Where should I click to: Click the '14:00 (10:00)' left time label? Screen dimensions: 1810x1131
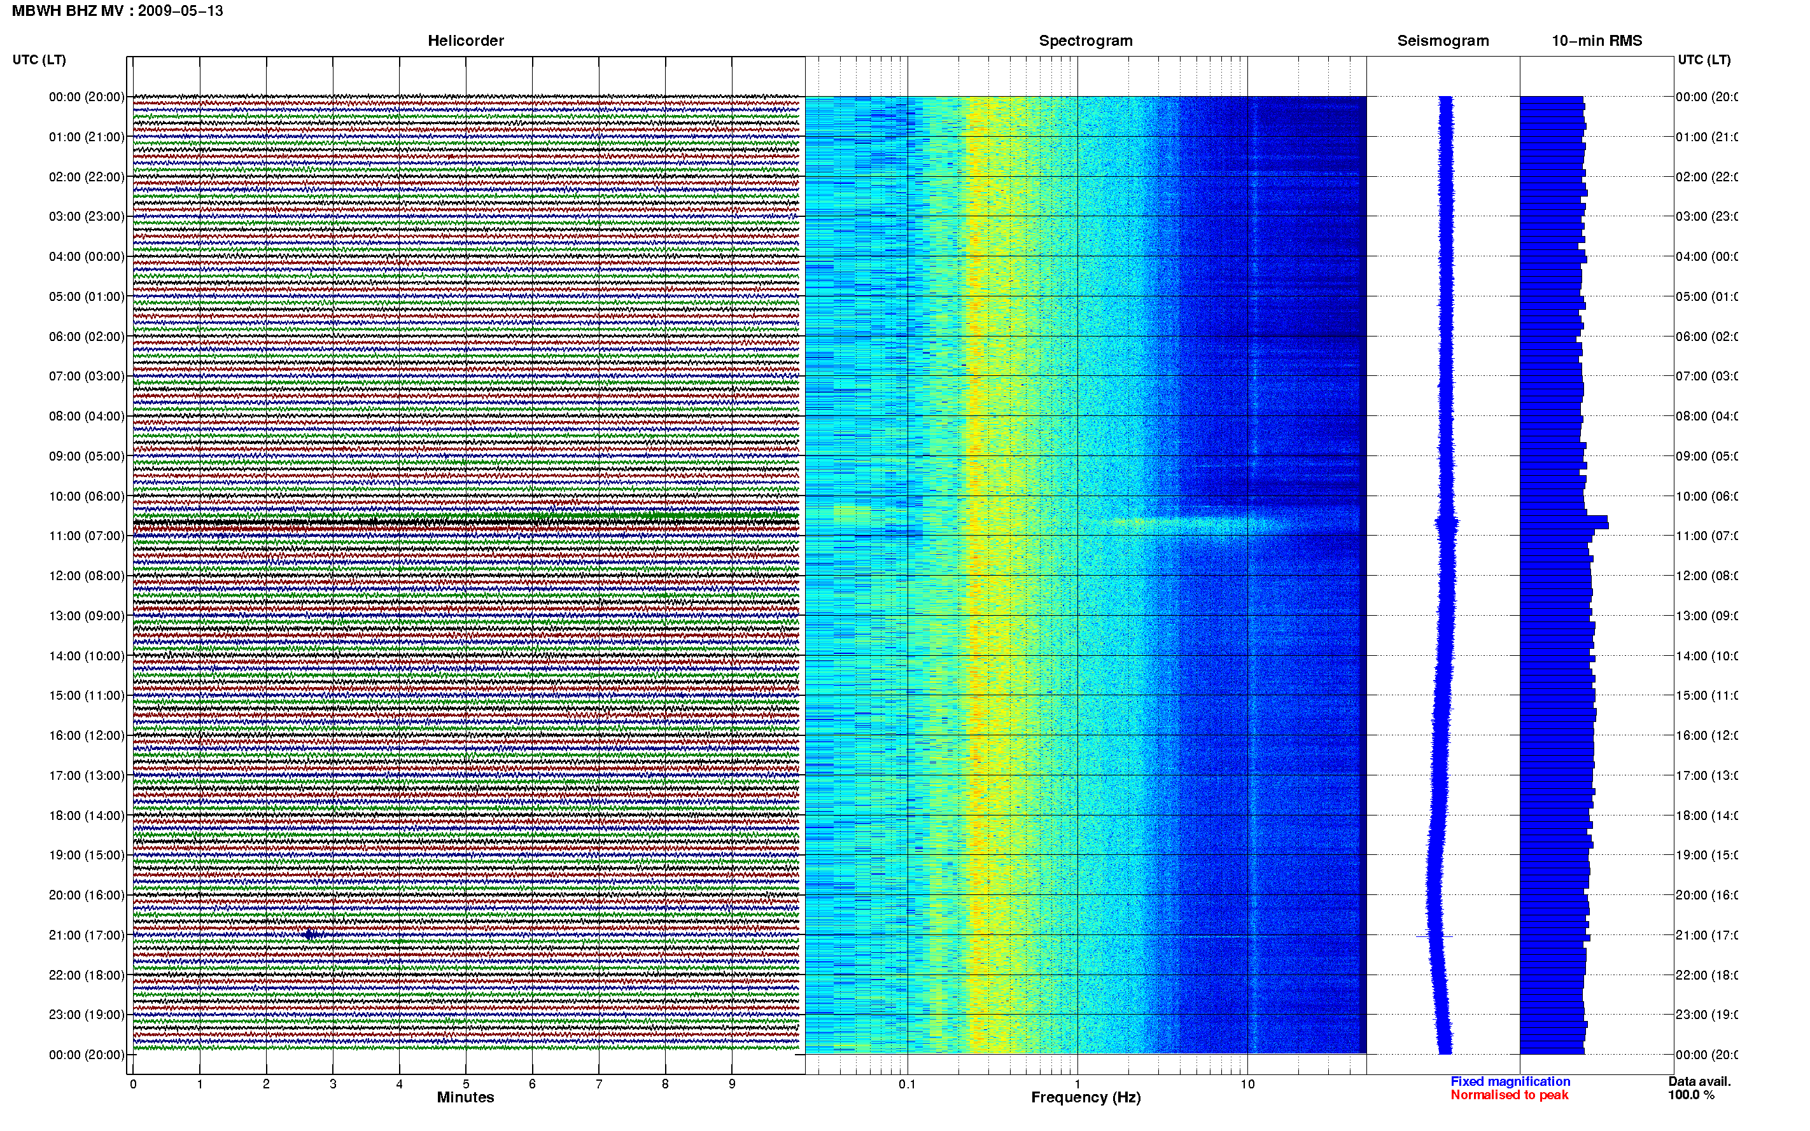(x=87, y=656)
